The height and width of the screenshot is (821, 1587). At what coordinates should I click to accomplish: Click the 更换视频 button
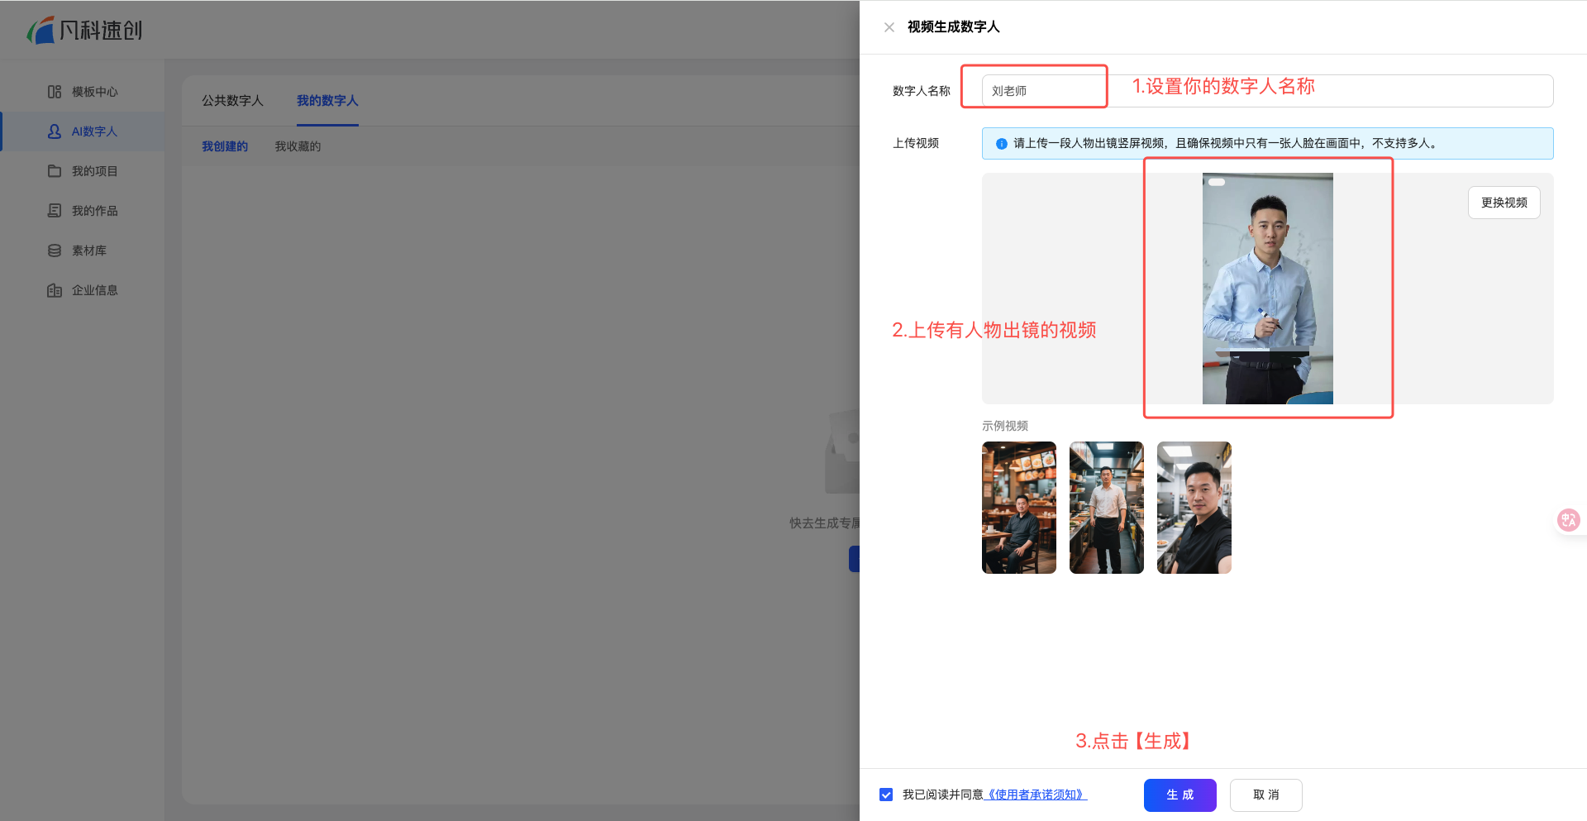point(1504,203)
